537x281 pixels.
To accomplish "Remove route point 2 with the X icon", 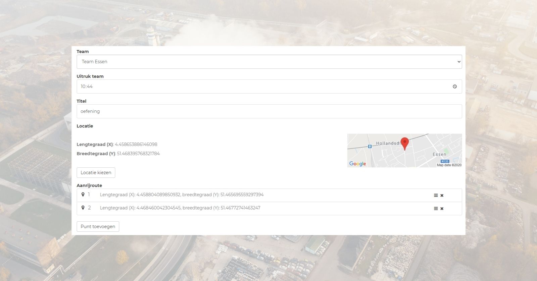I will [x=442, y=209].
